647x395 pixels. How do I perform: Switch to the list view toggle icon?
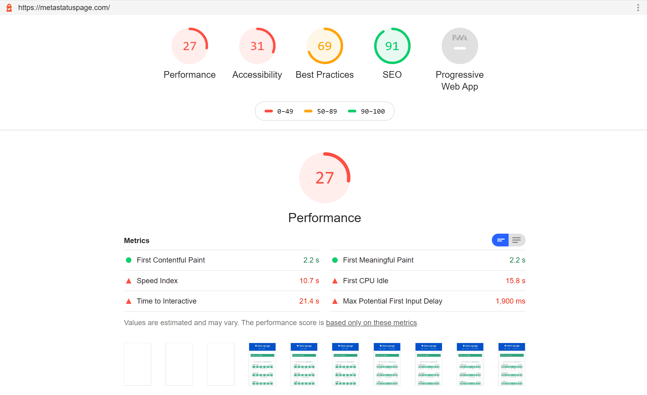point(517,240)
